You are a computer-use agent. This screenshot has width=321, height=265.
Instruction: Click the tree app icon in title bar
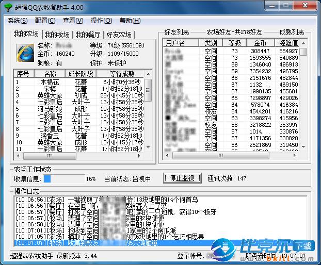coord(7,7)
